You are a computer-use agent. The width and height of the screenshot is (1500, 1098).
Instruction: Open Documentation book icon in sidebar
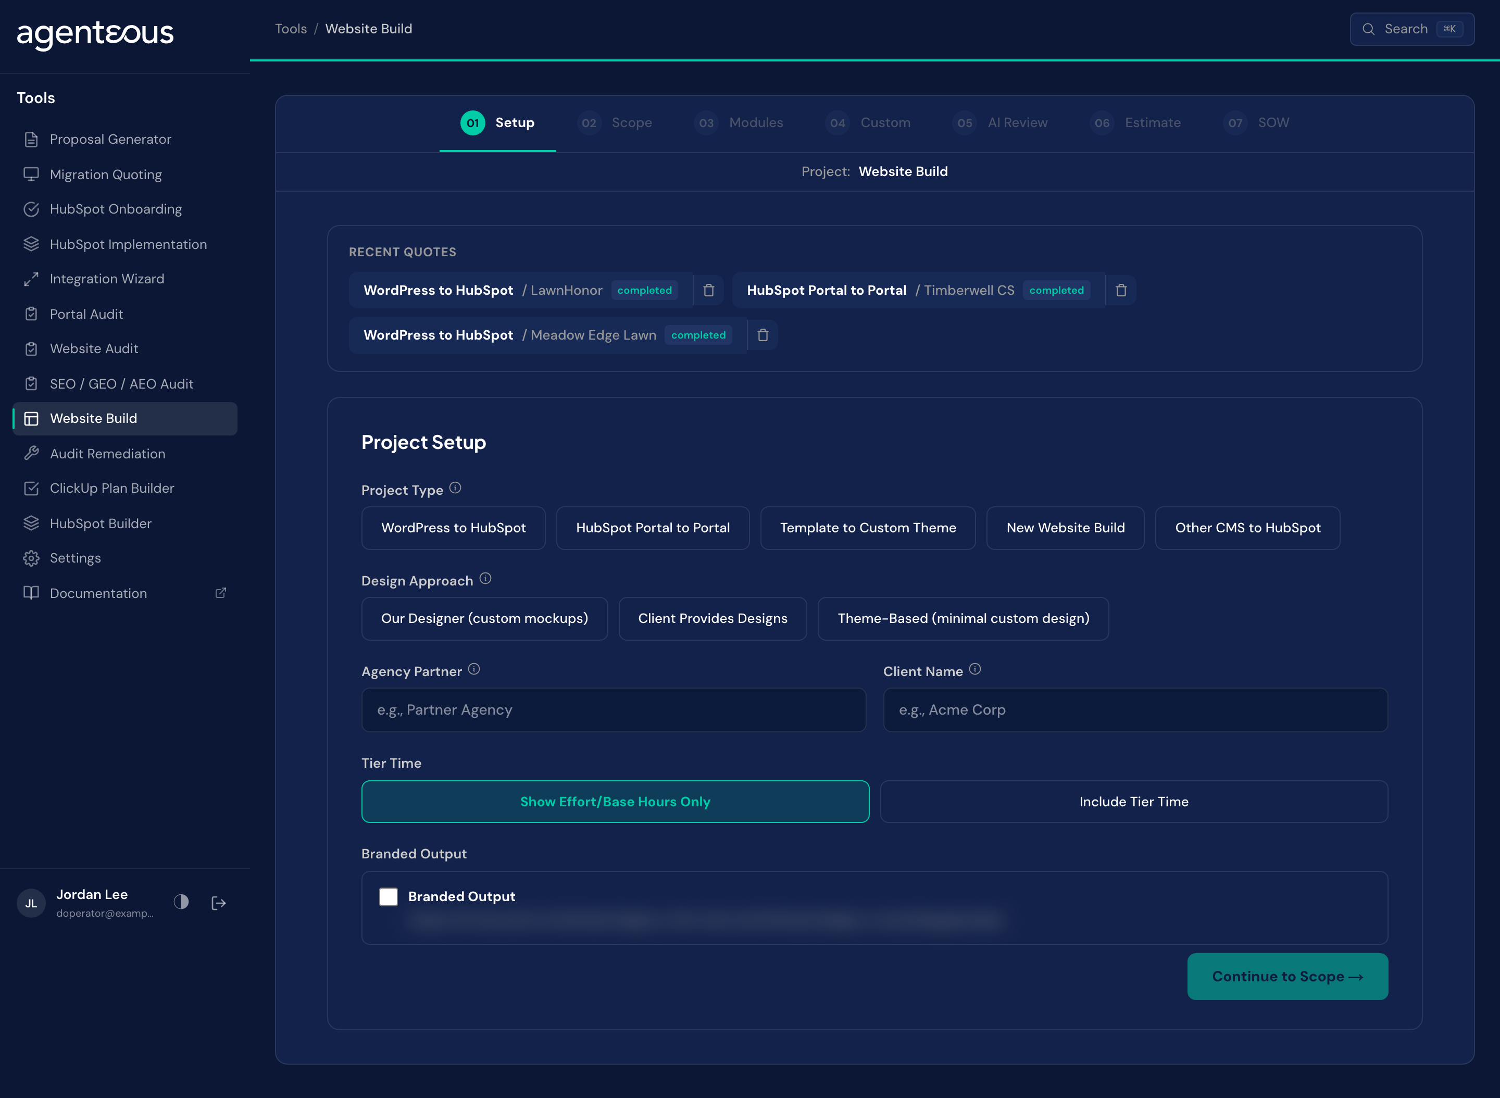point(31,593)
